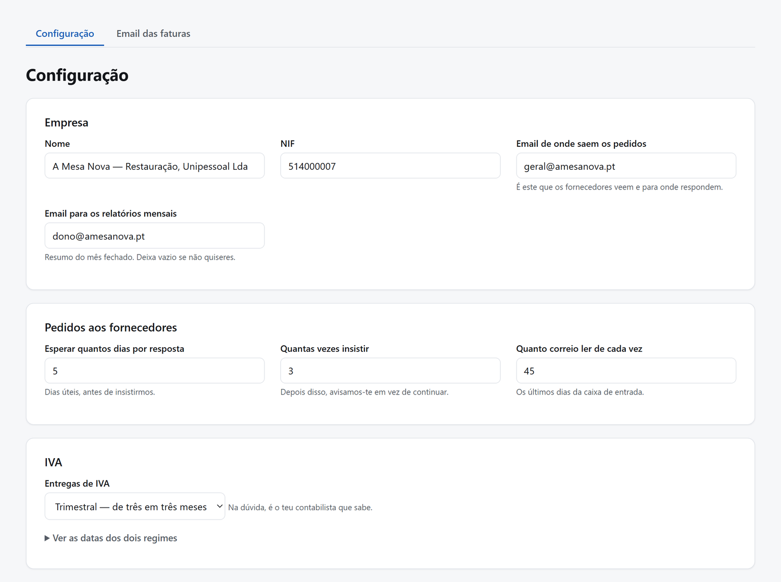Image resolution: width=781 pixels, height=582 pixels.
Task: Click the Resumo do mês fechado hint
Action: pos(140,257)
